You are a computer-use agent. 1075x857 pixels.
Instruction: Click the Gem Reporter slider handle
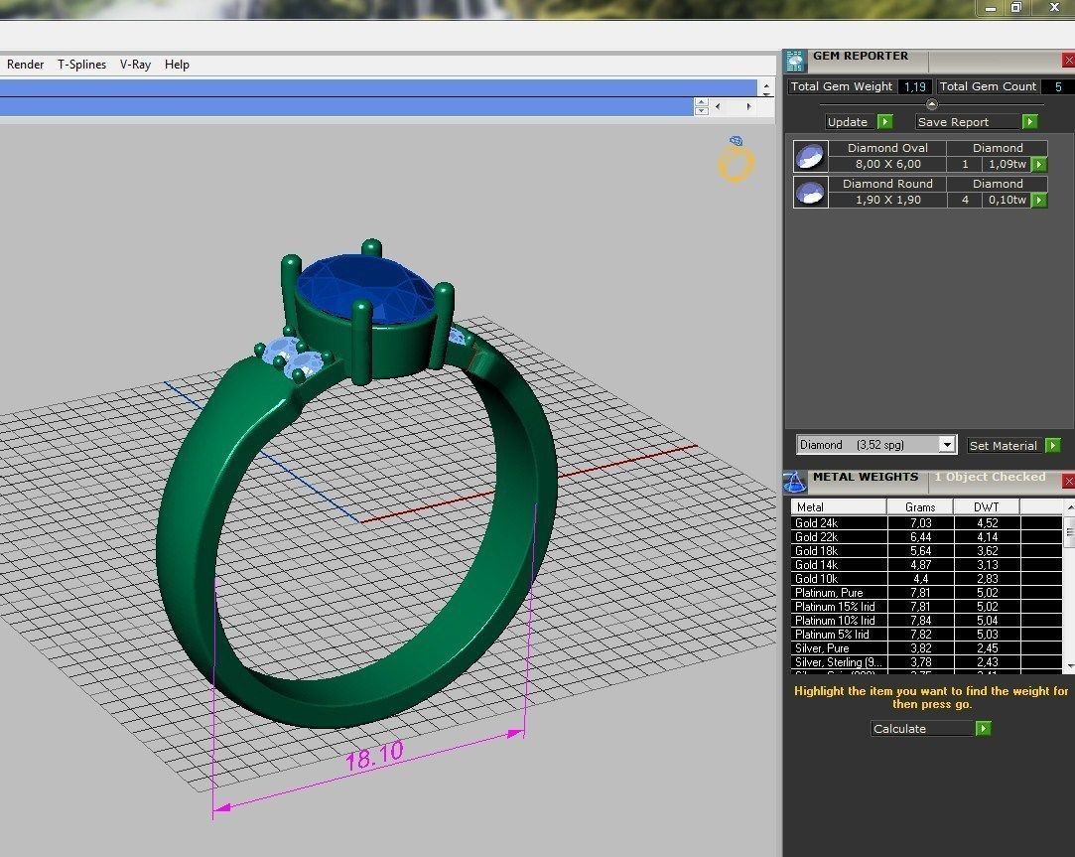pyautogui.click(x=932, y=104)
